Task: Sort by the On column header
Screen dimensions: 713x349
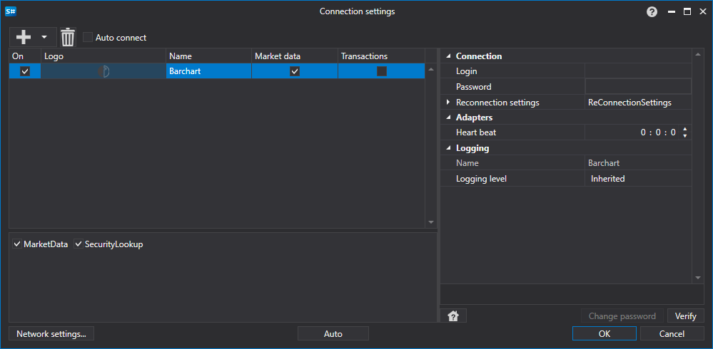Action: (25, 56)
